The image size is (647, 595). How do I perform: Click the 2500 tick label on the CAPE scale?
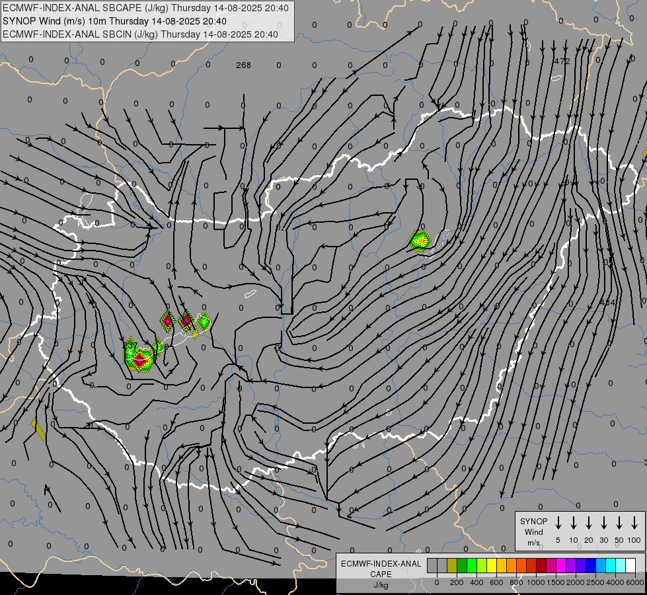point(595,582)
